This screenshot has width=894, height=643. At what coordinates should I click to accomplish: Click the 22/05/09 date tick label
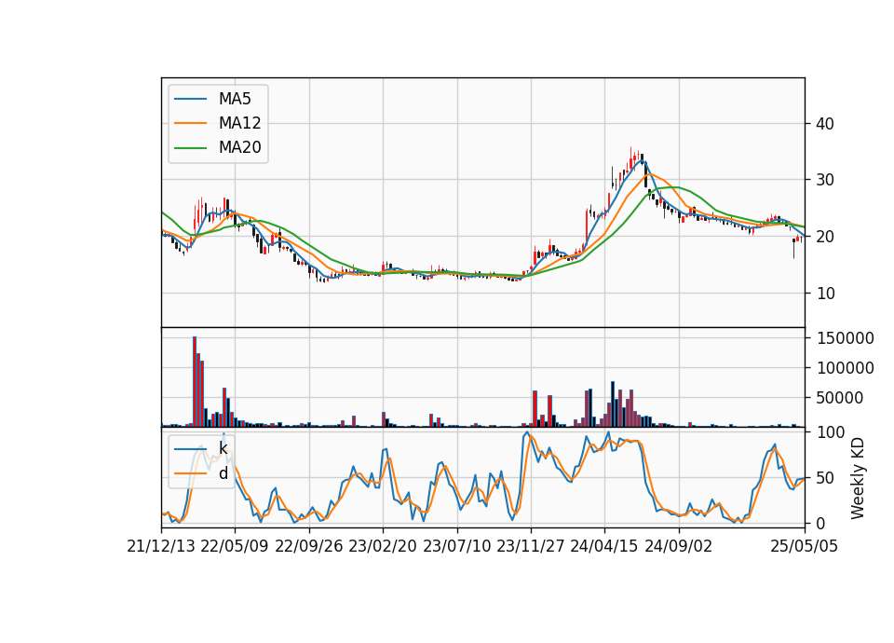(235, 546)
